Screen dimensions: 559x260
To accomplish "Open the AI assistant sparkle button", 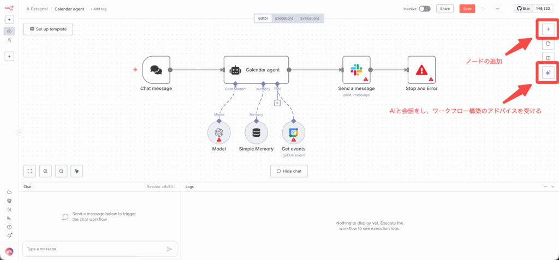I will (548, 72).
